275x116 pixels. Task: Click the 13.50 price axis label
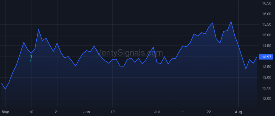266,67
